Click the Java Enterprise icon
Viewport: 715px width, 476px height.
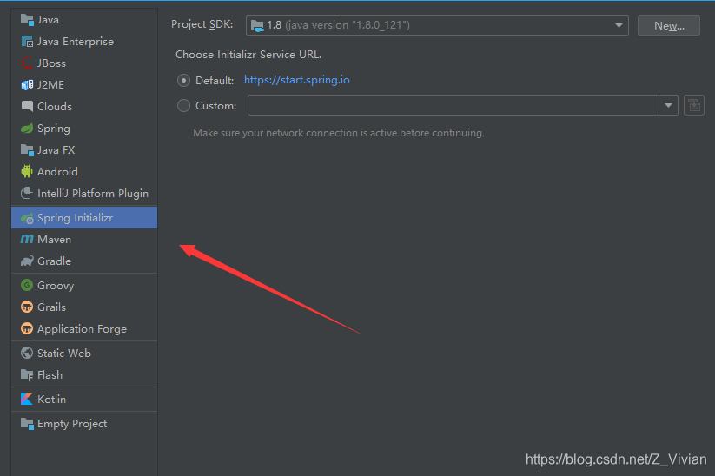(x=27, y=42)
